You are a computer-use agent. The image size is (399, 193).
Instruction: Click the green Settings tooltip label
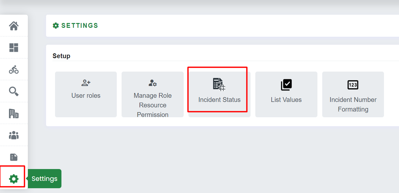coord(44,179)
